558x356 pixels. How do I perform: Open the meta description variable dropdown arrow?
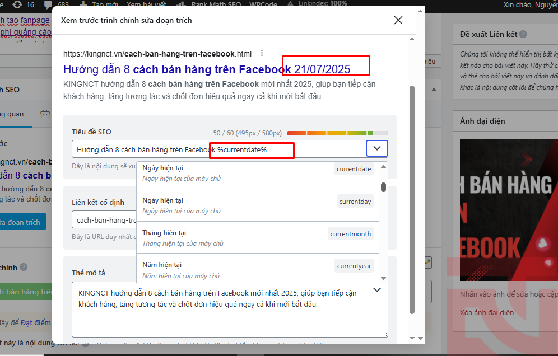pyautogui.click(x=377, y=290)
